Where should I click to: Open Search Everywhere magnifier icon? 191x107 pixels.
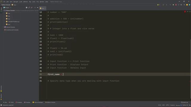click(x=184, y=5)
